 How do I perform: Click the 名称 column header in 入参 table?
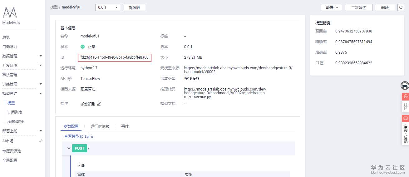[81, 175]
